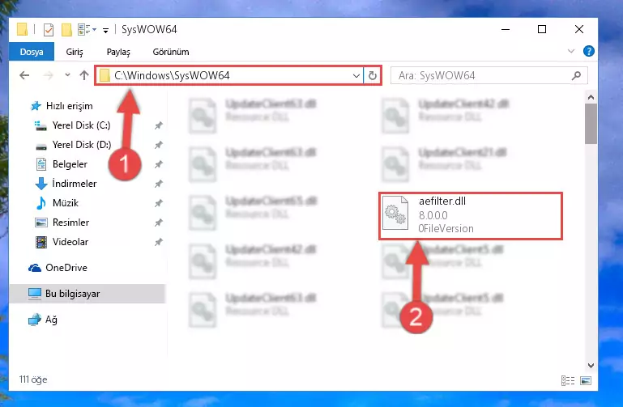Click the pin icon next to Belgeler

point(159,164)
